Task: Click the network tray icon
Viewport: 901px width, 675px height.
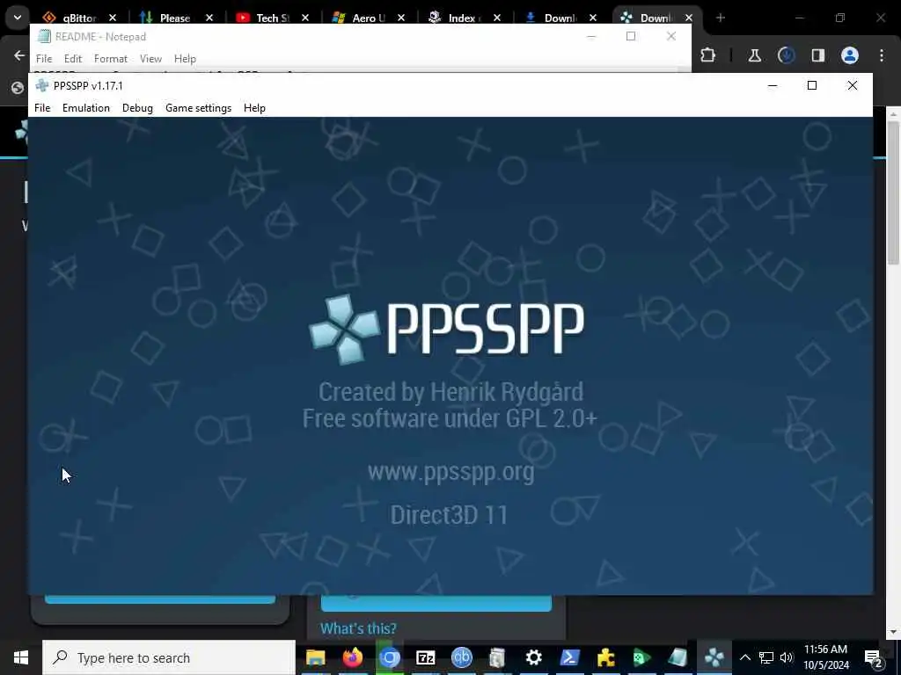Action: click(x=766, y=657)
